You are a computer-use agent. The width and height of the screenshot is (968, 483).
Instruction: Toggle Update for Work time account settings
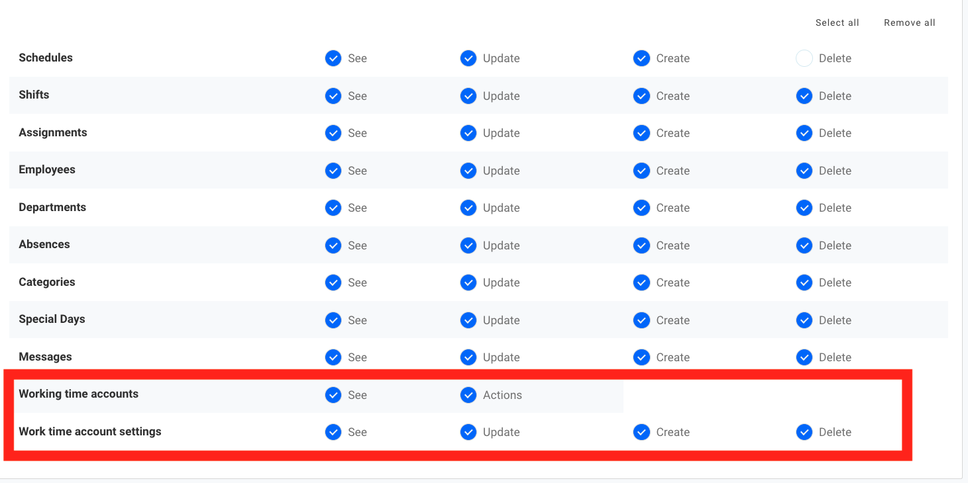coord(468,432)
